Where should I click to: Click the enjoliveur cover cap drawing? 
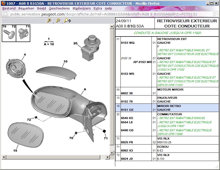56,73
